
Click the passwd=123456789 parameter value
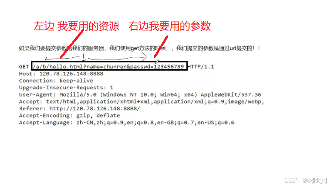click(157, 67)
